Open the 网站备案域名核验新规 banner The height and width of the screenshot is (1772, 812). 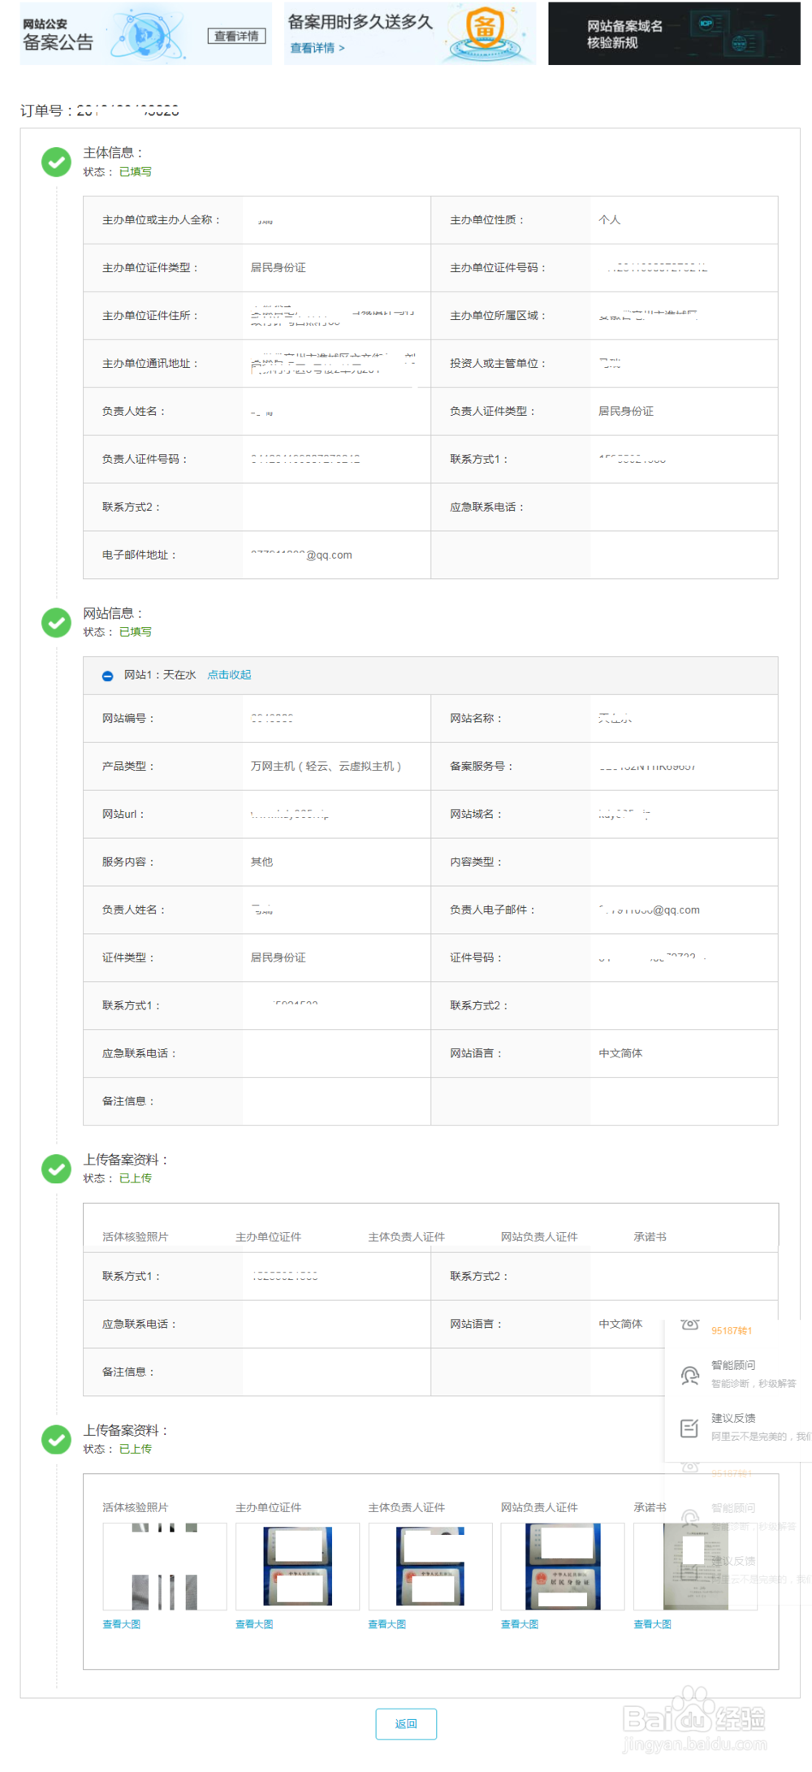coord(674,33)
